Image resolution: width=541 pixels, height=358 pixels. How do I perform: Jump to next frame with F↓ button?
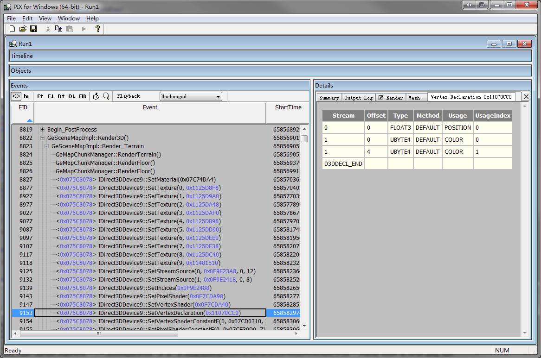51,96
